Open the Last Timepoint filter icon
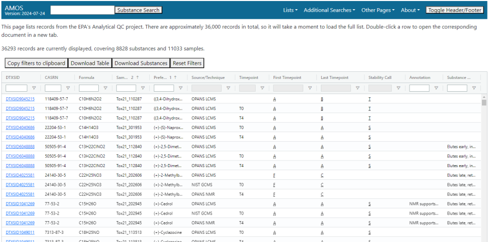Viewport: 489px width, 242px height. click(358, 88)
